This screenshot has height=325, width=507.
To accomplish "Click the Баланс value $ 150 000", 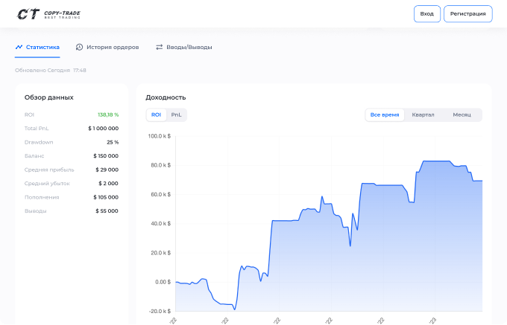I will [106, 156].
